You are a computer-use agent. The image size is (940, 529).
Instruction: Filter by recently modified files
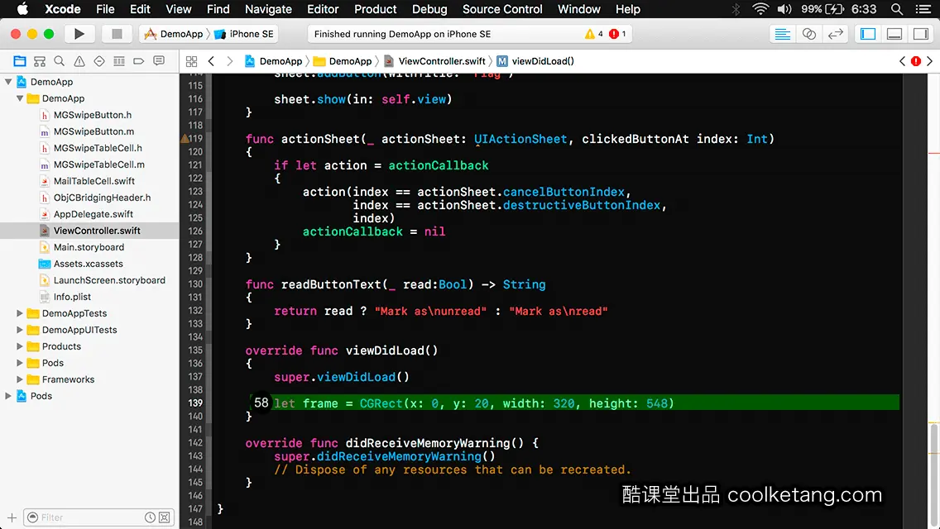[150, 517]
